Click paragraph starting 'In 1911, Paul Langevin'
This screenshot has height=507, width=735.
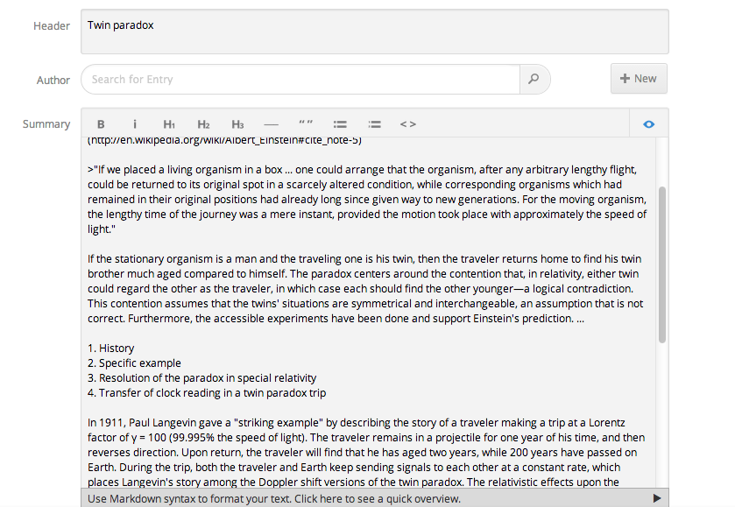(366, 452)
